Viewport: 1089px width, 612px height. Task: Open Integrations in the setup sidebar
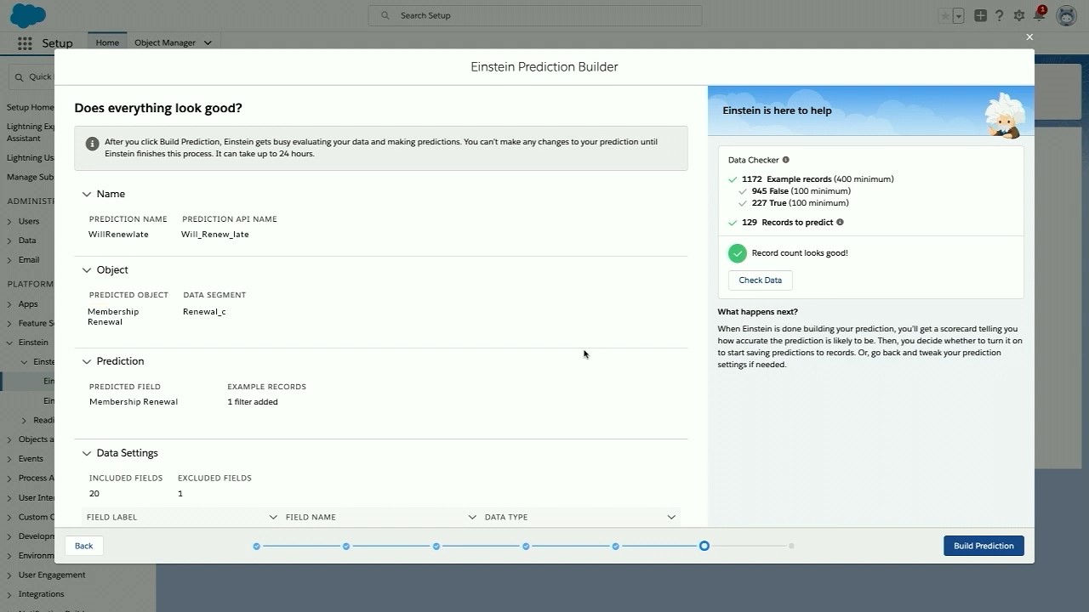point(41,594)
